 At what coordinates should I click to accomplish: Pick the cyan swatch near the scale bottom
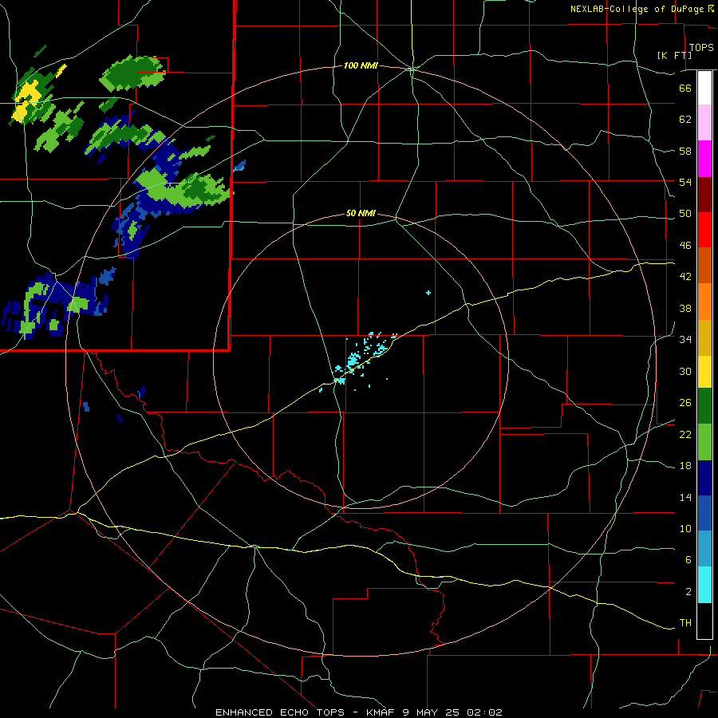tap(704, 585)
